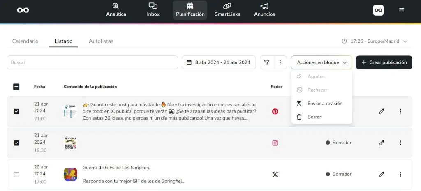Open more options for the 21 abr 21:00 post
The height and width of the screenshot is (191, 421).
pos(400,111)
